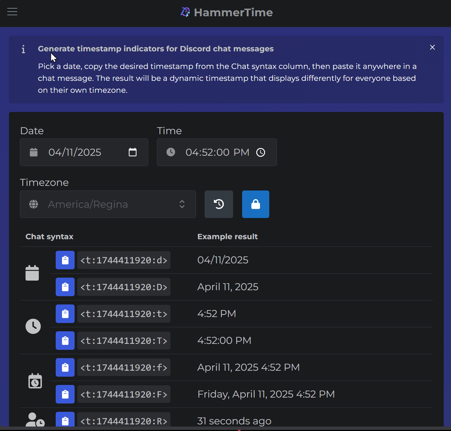Reset to current time with history button
Viewport: 451px width, 431px height.
pos(219,204)
